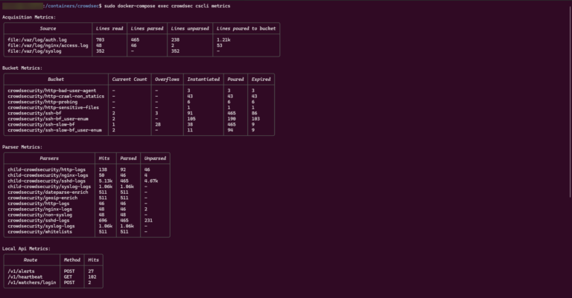Select the 'Parsers' column header
Viewport: 572px width, 298px height.
tap(49, 158)
